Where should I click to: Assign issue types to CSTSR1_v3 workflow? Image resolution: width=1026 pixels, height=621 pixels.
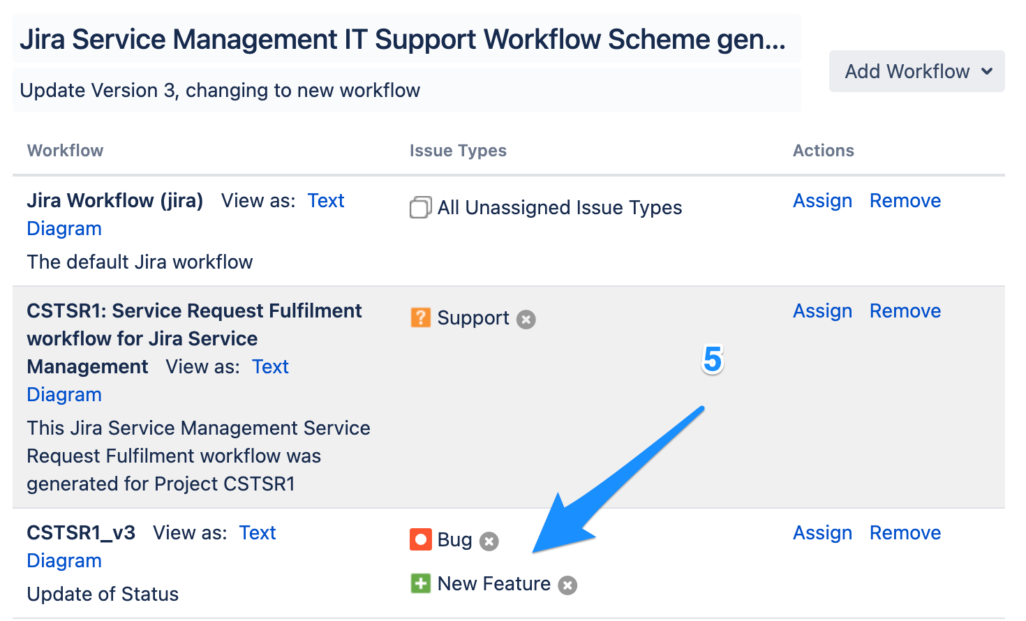pyautogui.click(x=822, y=533)
